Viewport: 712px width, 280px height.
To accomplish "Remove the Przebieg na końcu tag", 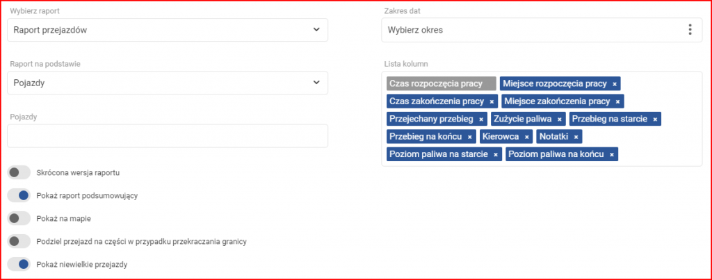I will coord(470,137).
